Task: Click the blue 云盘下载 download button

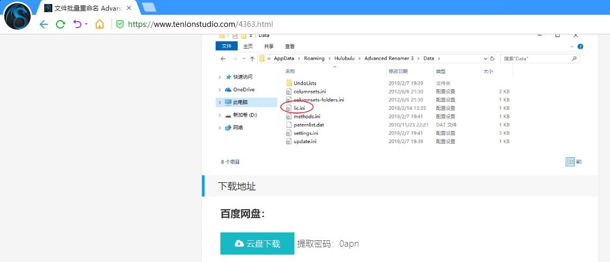Action: pyautogui.click(x=257, y=244)
